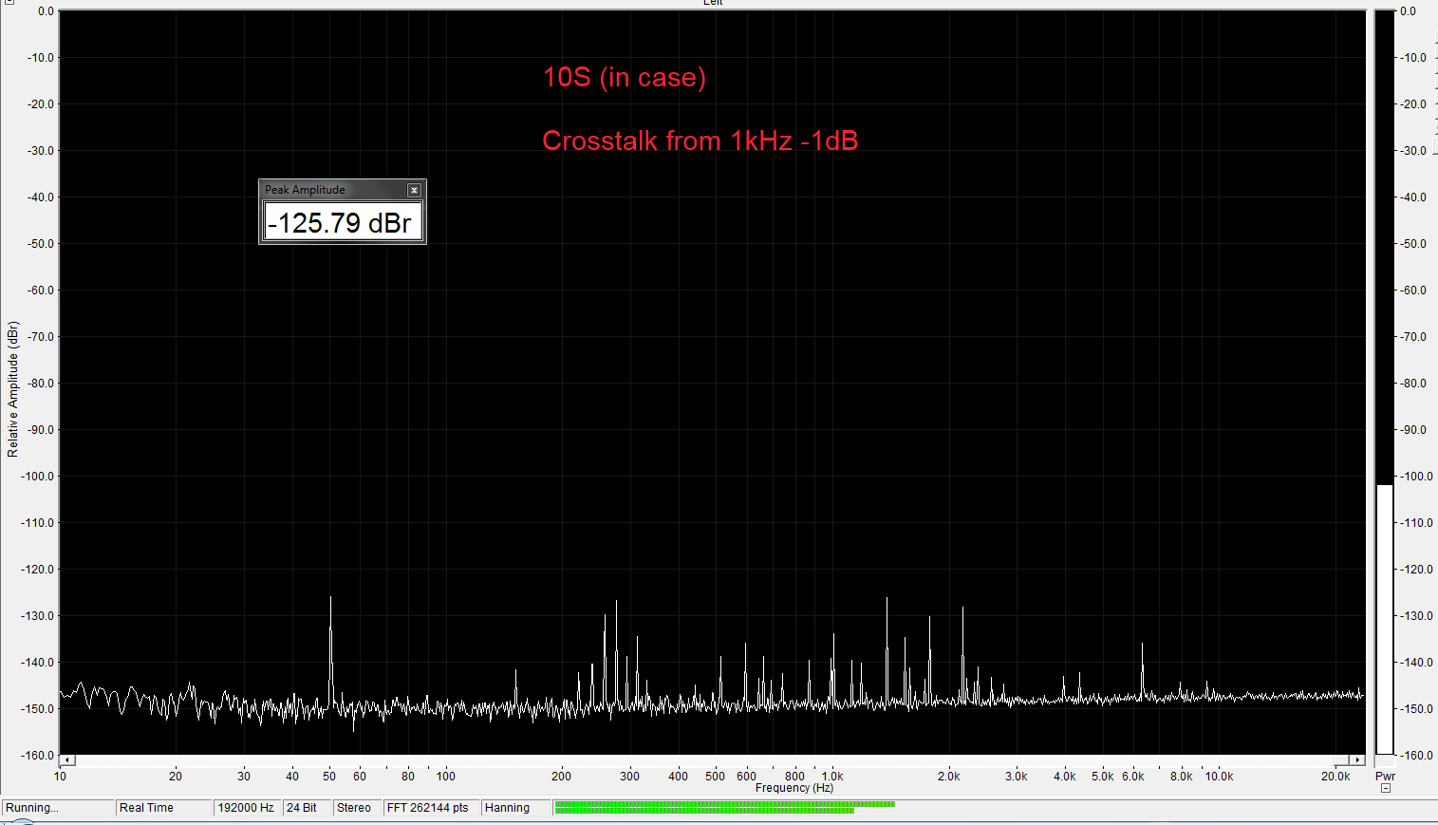Click the left arrow of frequency scrollbar
The width and height of the screenshot is (1438, 825).
(66, 760)
